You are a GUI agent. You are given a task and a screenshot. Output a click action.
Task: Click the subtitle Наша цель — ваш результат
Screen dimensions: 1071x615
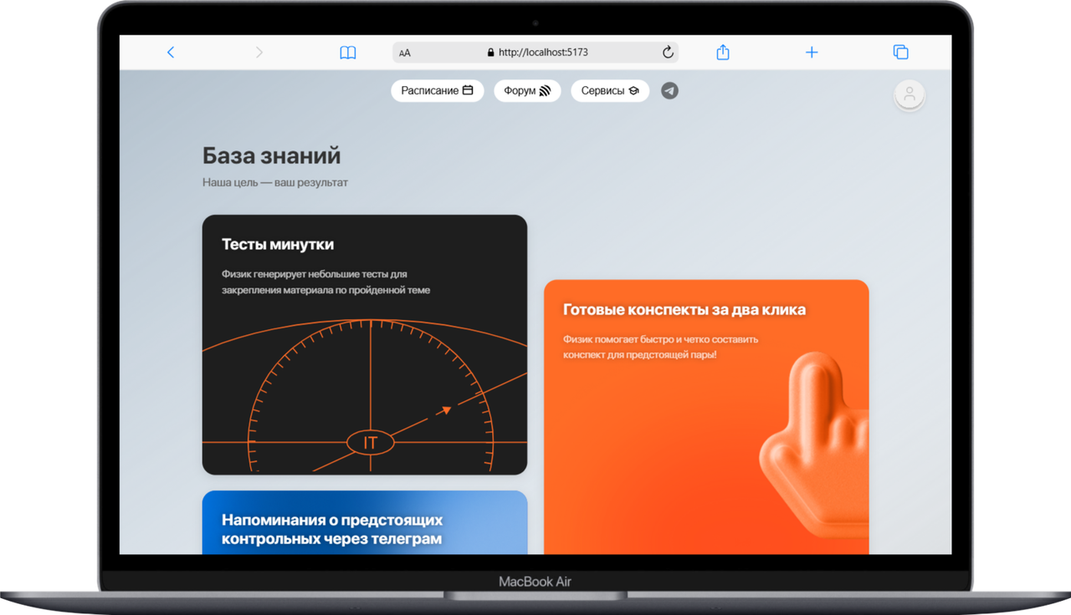click(275, 182)
